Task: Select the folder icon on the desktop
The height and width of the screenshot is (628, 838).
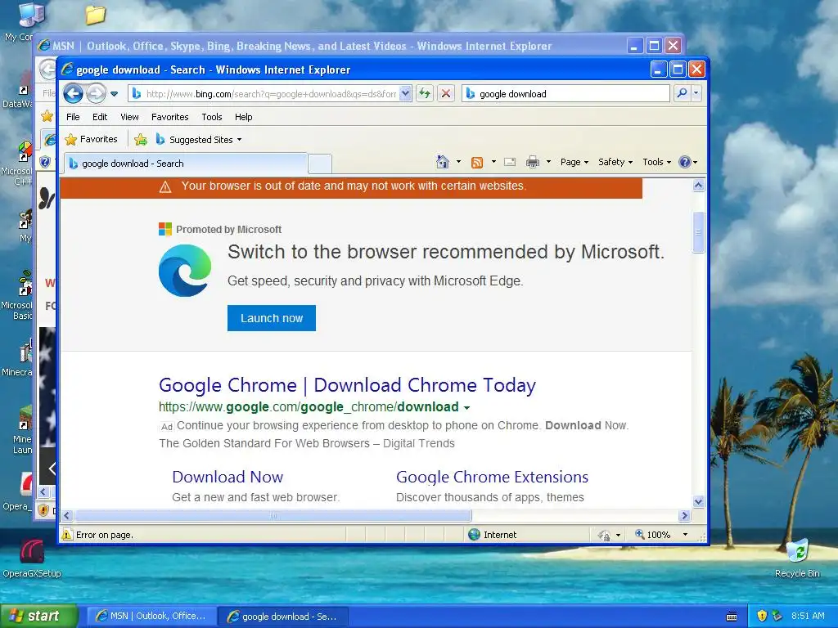Action: (x=96, y=15)
